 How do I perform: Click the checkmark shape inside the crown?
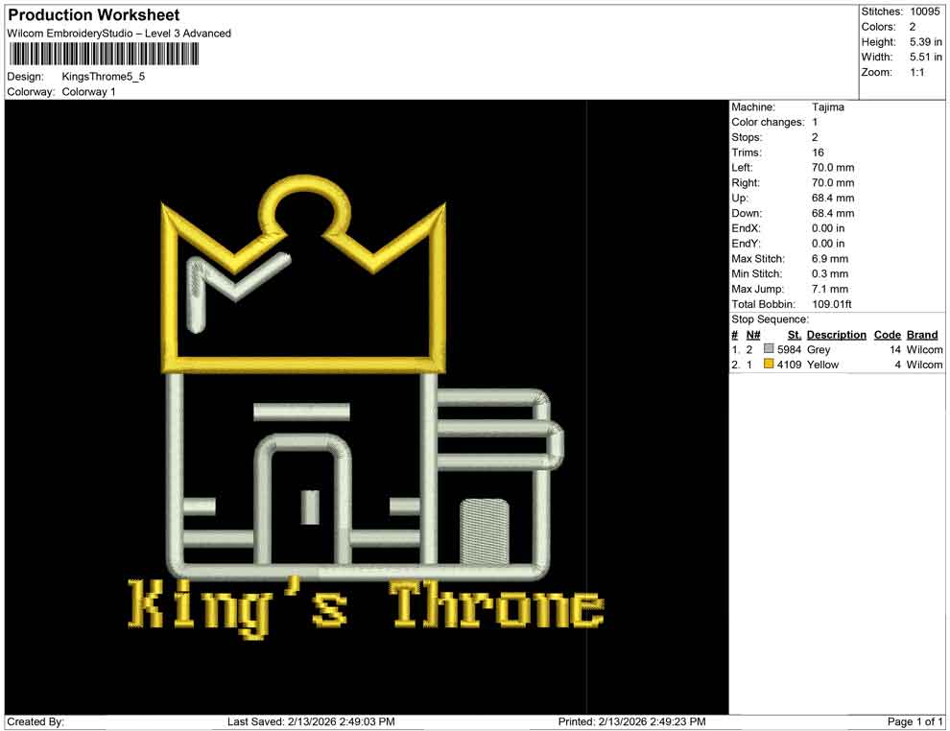click(235, 288)
